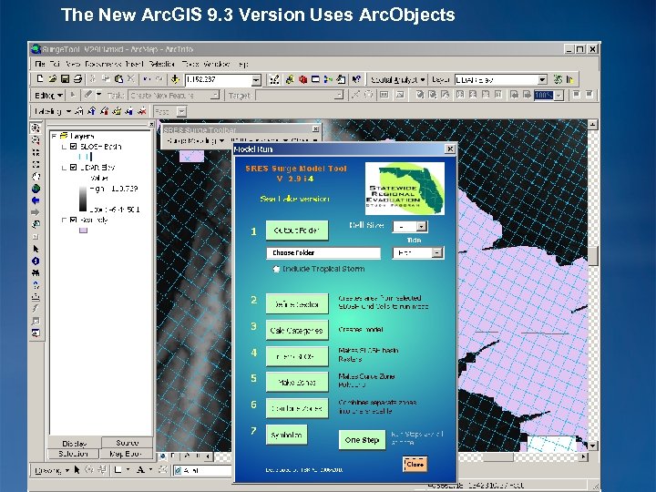Open the Drawing dropdown menu
Screen dimensions: 656x492
click(x=51, y=470)
